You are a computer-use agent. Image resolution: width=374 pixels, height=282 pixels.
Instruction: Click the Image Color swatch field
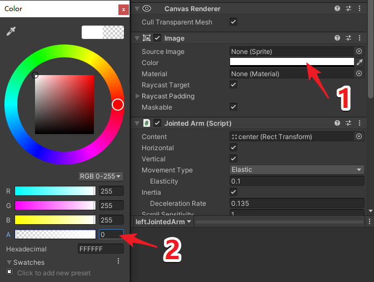pyautogui.click(x=292, y=62)
